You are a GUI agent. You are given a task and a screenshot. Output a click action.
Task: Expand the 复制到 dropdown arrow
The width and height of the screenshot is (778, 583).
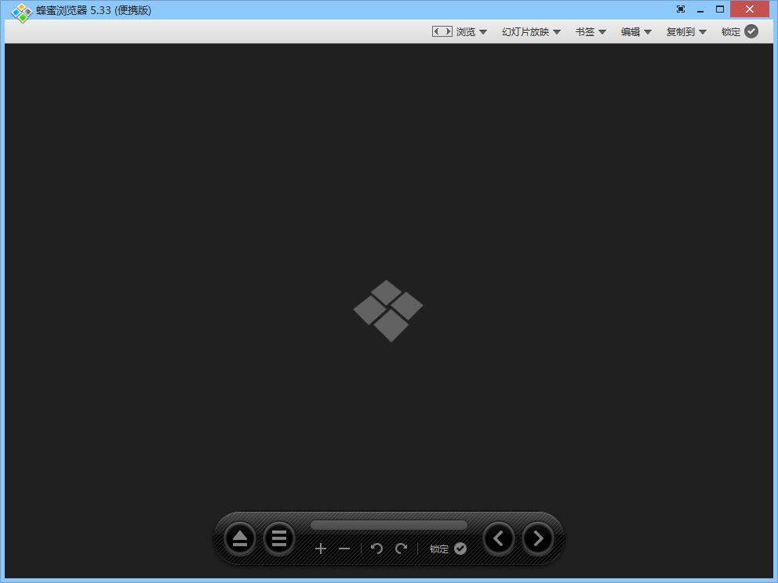[x=703, y=32]
